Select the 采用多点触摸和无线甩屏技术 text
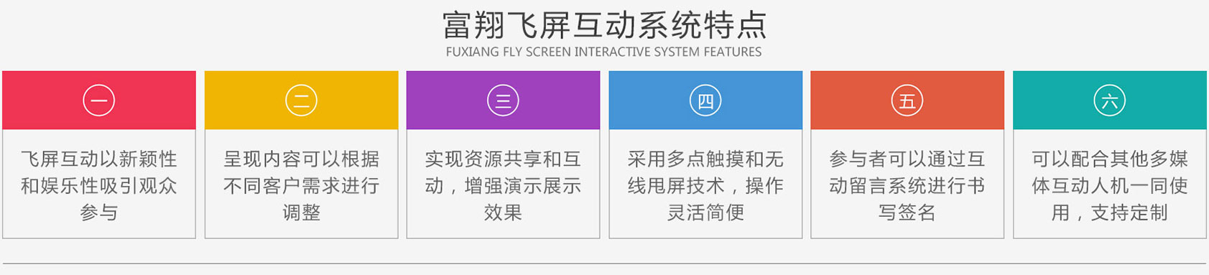This screenshot has width=1209, height=275. tap(705, 185)
